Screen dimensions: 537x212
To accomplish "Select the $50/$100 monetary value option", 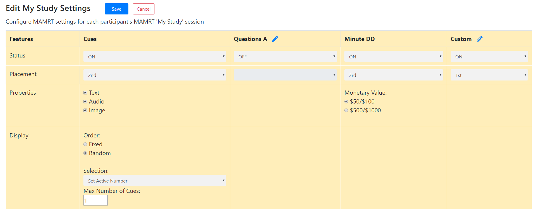I will [346, 101].
